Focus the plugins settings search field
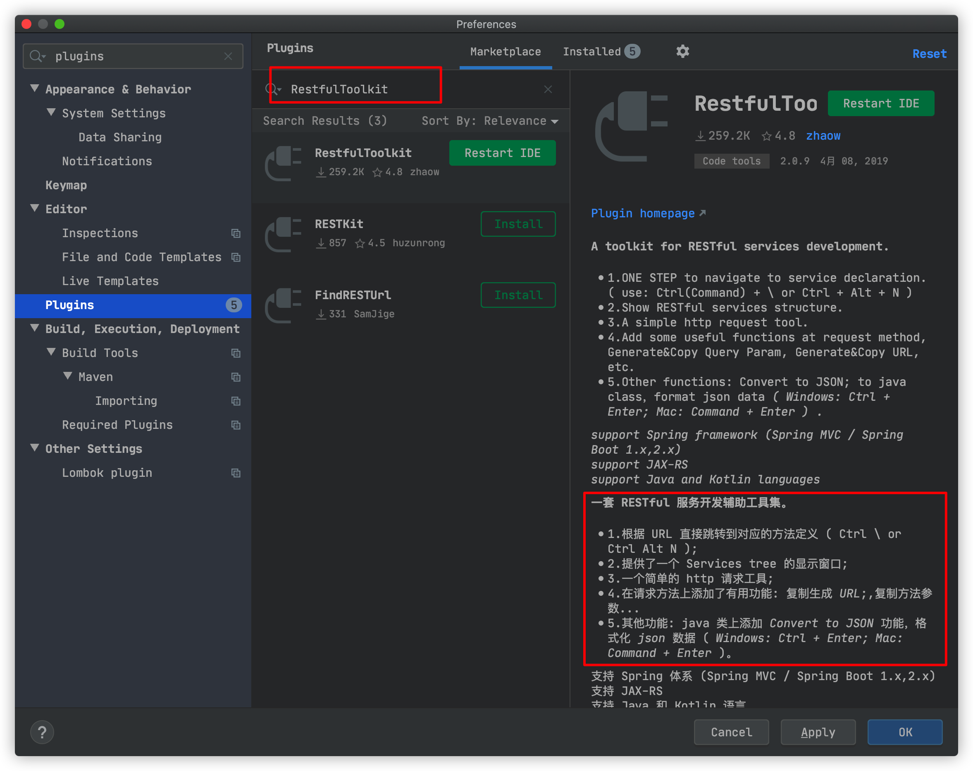973x771 pixels. click(x=133, y=56)
